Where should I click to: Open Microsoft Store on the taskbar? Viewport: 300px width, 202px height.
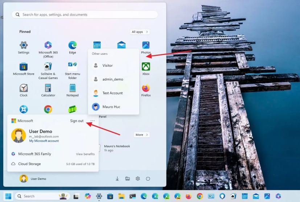tap(110, 196)
